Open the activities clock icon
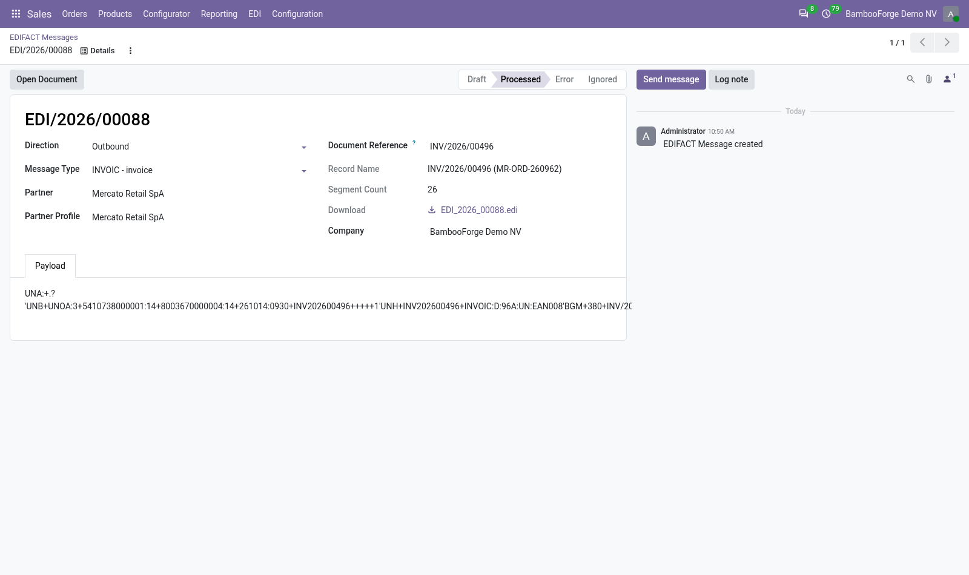This screenshot has height=575, width=969. tap(826, 14)
